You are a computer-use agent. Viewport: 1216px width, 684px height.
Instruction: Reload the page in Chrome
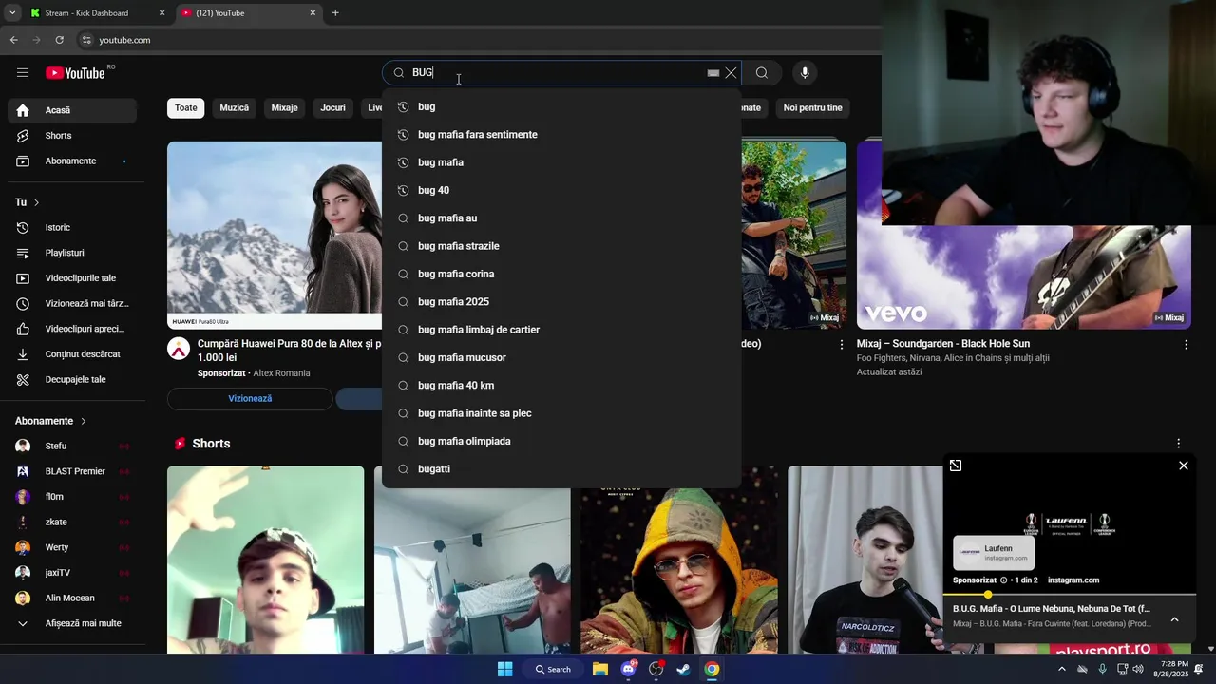click(x=59, y=40)
